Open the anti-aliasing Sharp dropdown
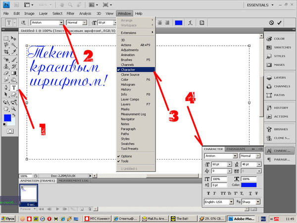 pos(258,202)
